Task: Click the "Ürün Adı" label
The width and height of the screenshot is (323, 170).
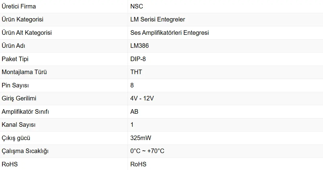Action: coord(13,46)
